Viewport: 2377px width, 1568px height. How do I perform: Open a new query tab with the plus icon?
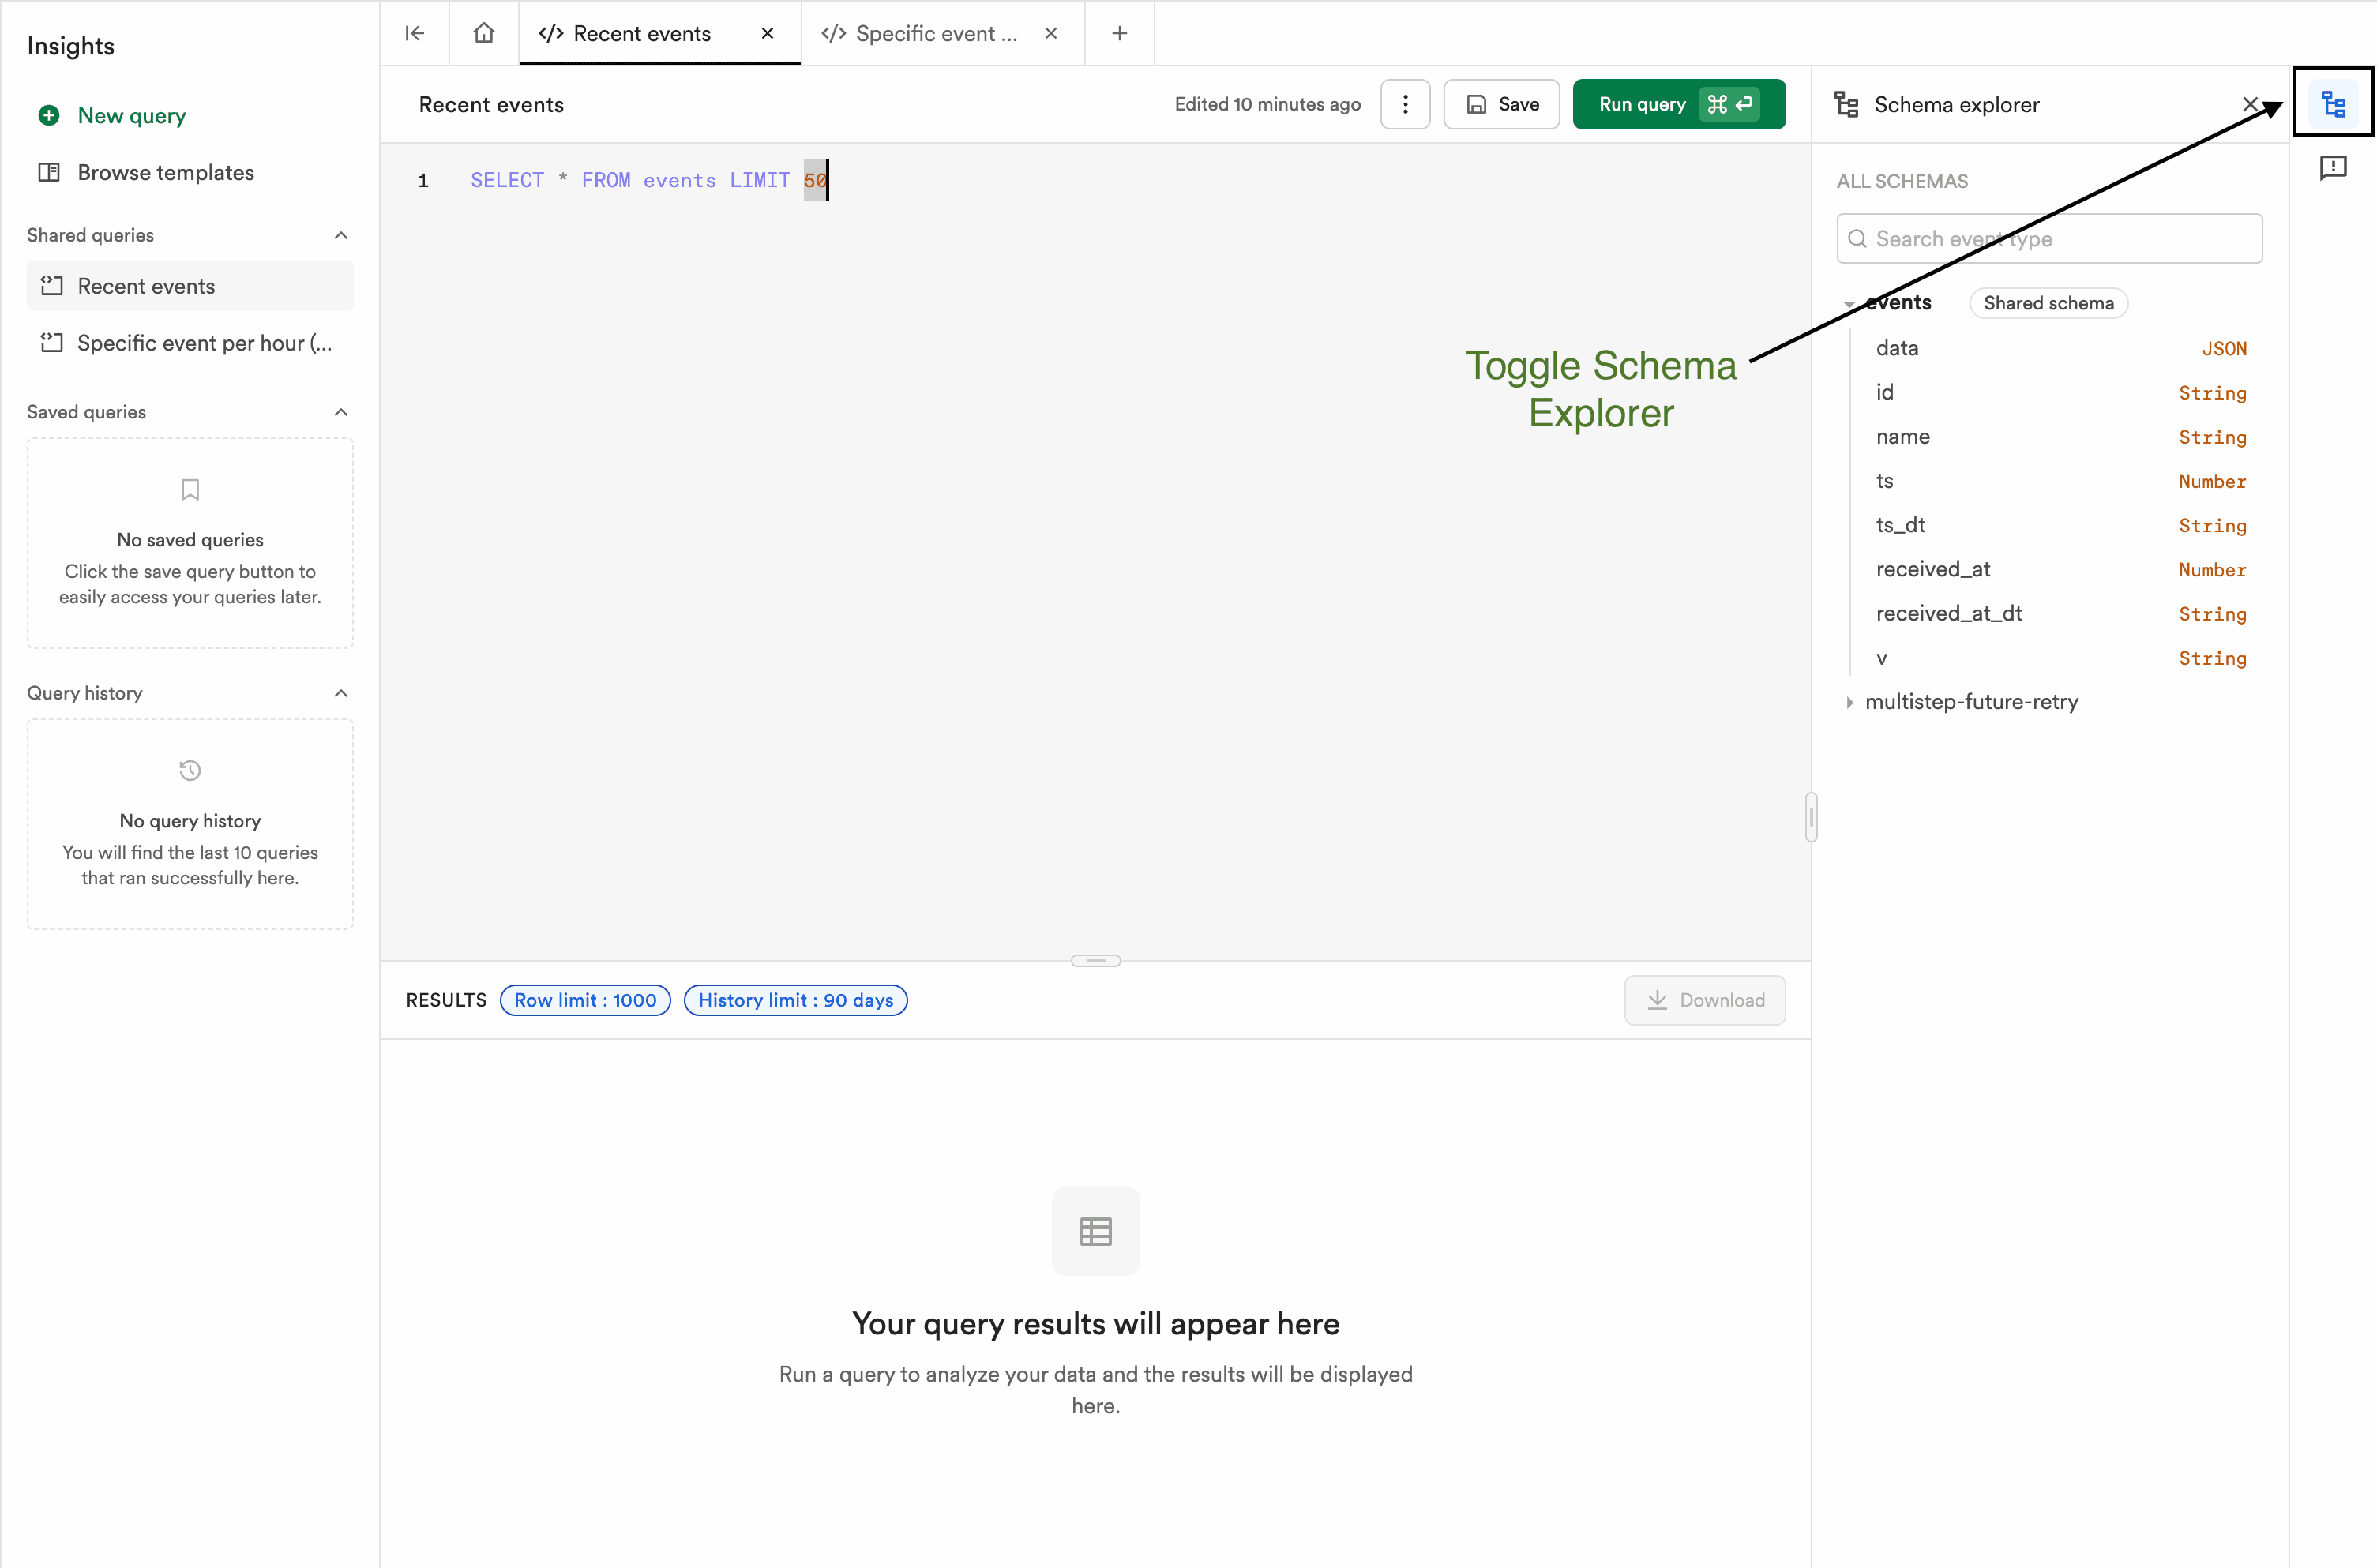point(1118,33)
